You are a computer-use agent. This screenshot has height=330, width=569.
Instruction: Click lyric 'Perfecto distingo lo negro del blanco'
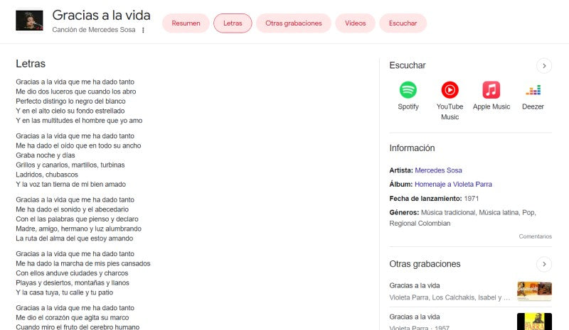coord(70,101)
